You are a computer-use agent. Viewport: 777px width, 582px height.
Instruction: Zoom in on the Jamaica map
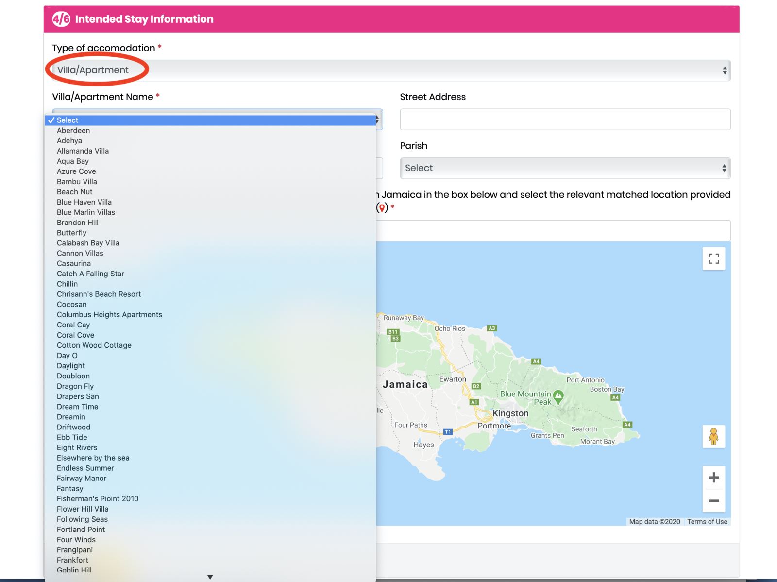pos(713,477)
